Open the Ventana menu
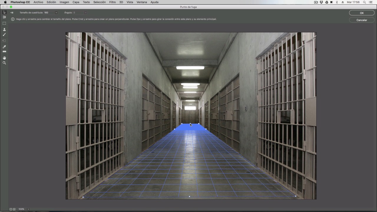This screenshot has height=212, width=377. (142, 2)
